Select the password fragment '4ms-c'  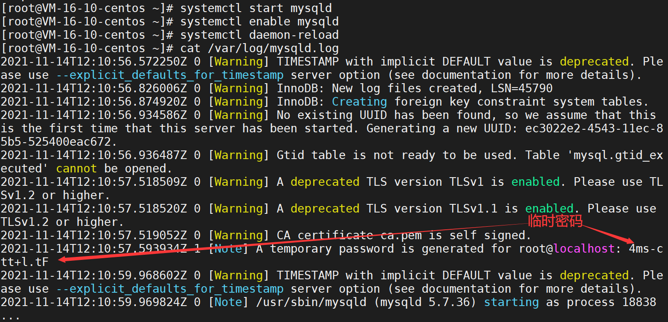(x=646, y=248)
